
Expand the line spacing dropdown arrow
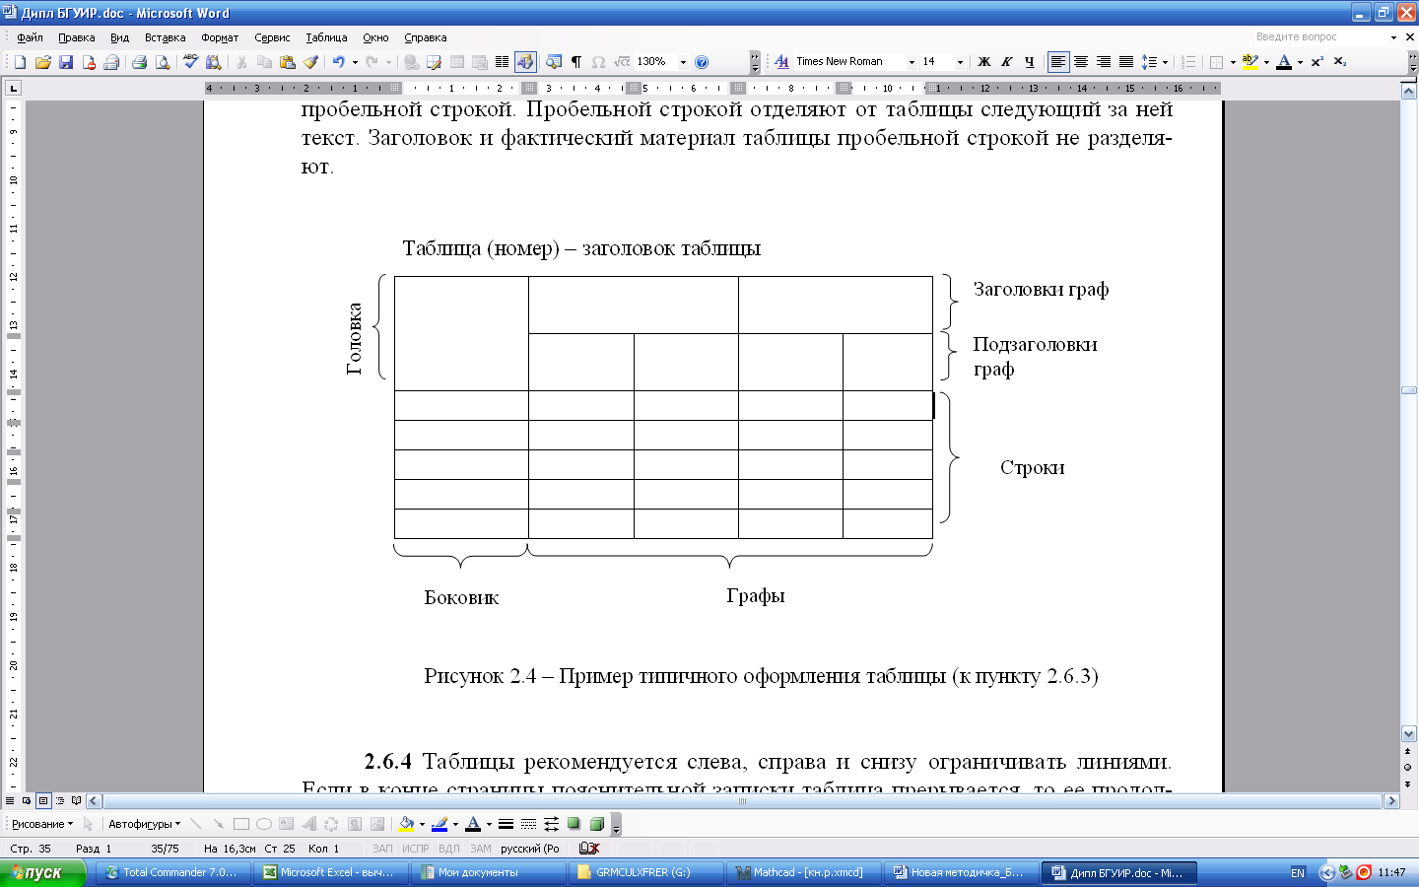(x=1165, y=62)
